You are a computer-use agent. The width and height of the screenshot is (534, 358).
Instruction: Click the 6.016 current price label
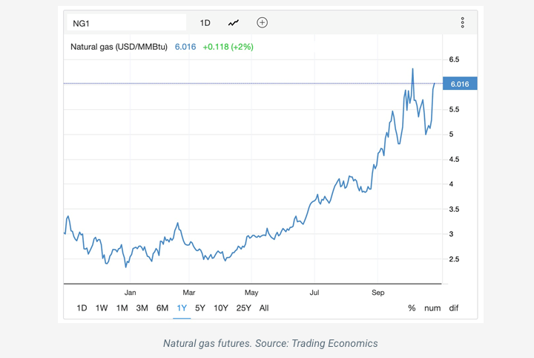(x=460, y=84)
